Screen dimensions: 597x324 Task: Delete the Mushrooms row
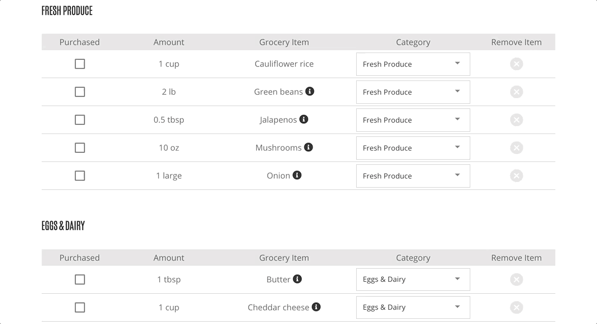coord(516,148)
